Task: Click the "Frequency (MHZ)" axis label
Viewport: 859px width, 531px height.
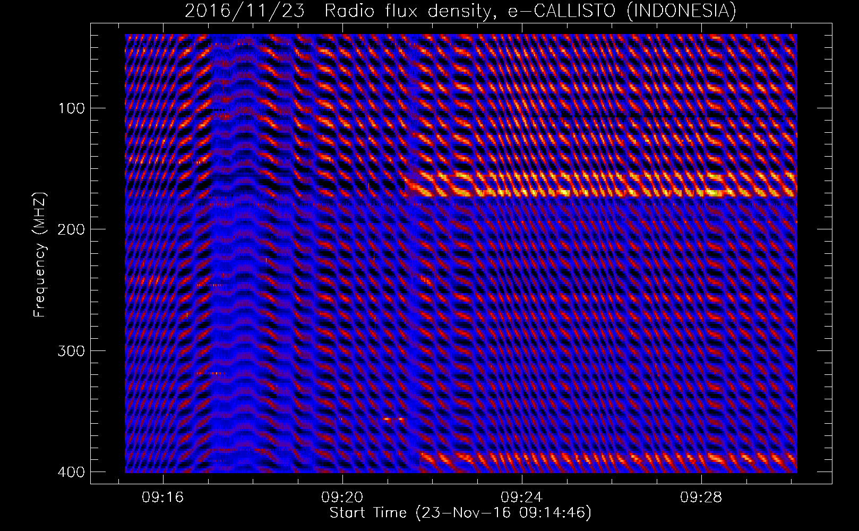Action: point(40,255)
